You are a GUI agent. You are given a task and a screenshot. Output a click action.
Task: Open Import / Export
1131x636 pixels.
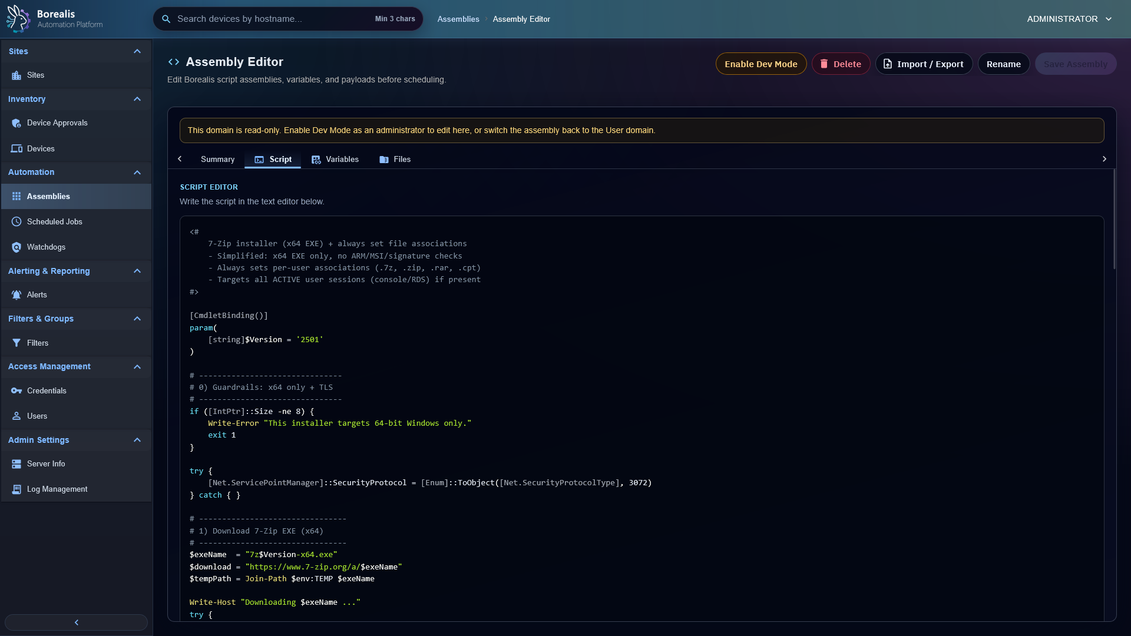tap(924, 64)
